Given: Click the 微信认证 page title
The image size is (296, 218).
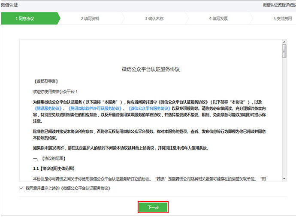Looking at the screenshot, I should click(x=9, y=5).
